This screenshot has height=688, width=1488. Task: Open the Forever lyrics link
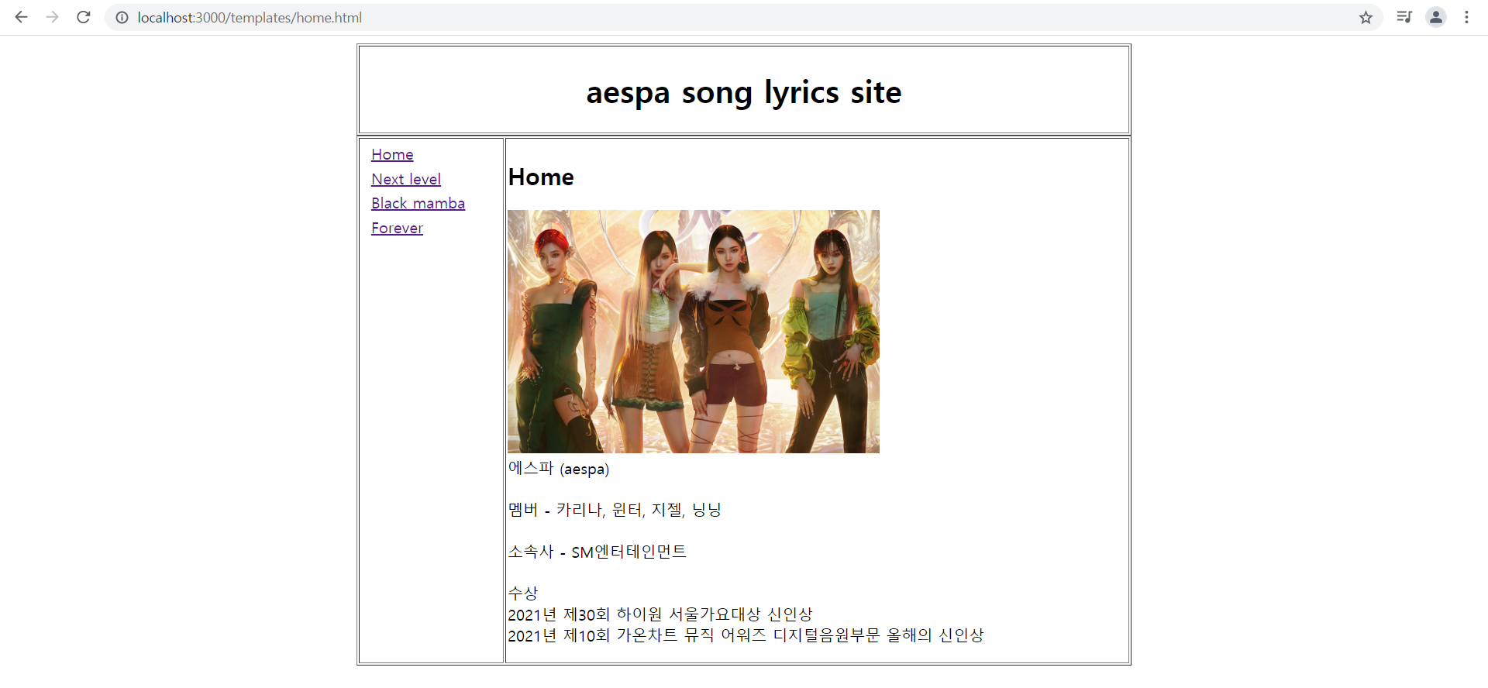[x=397, y=228]
